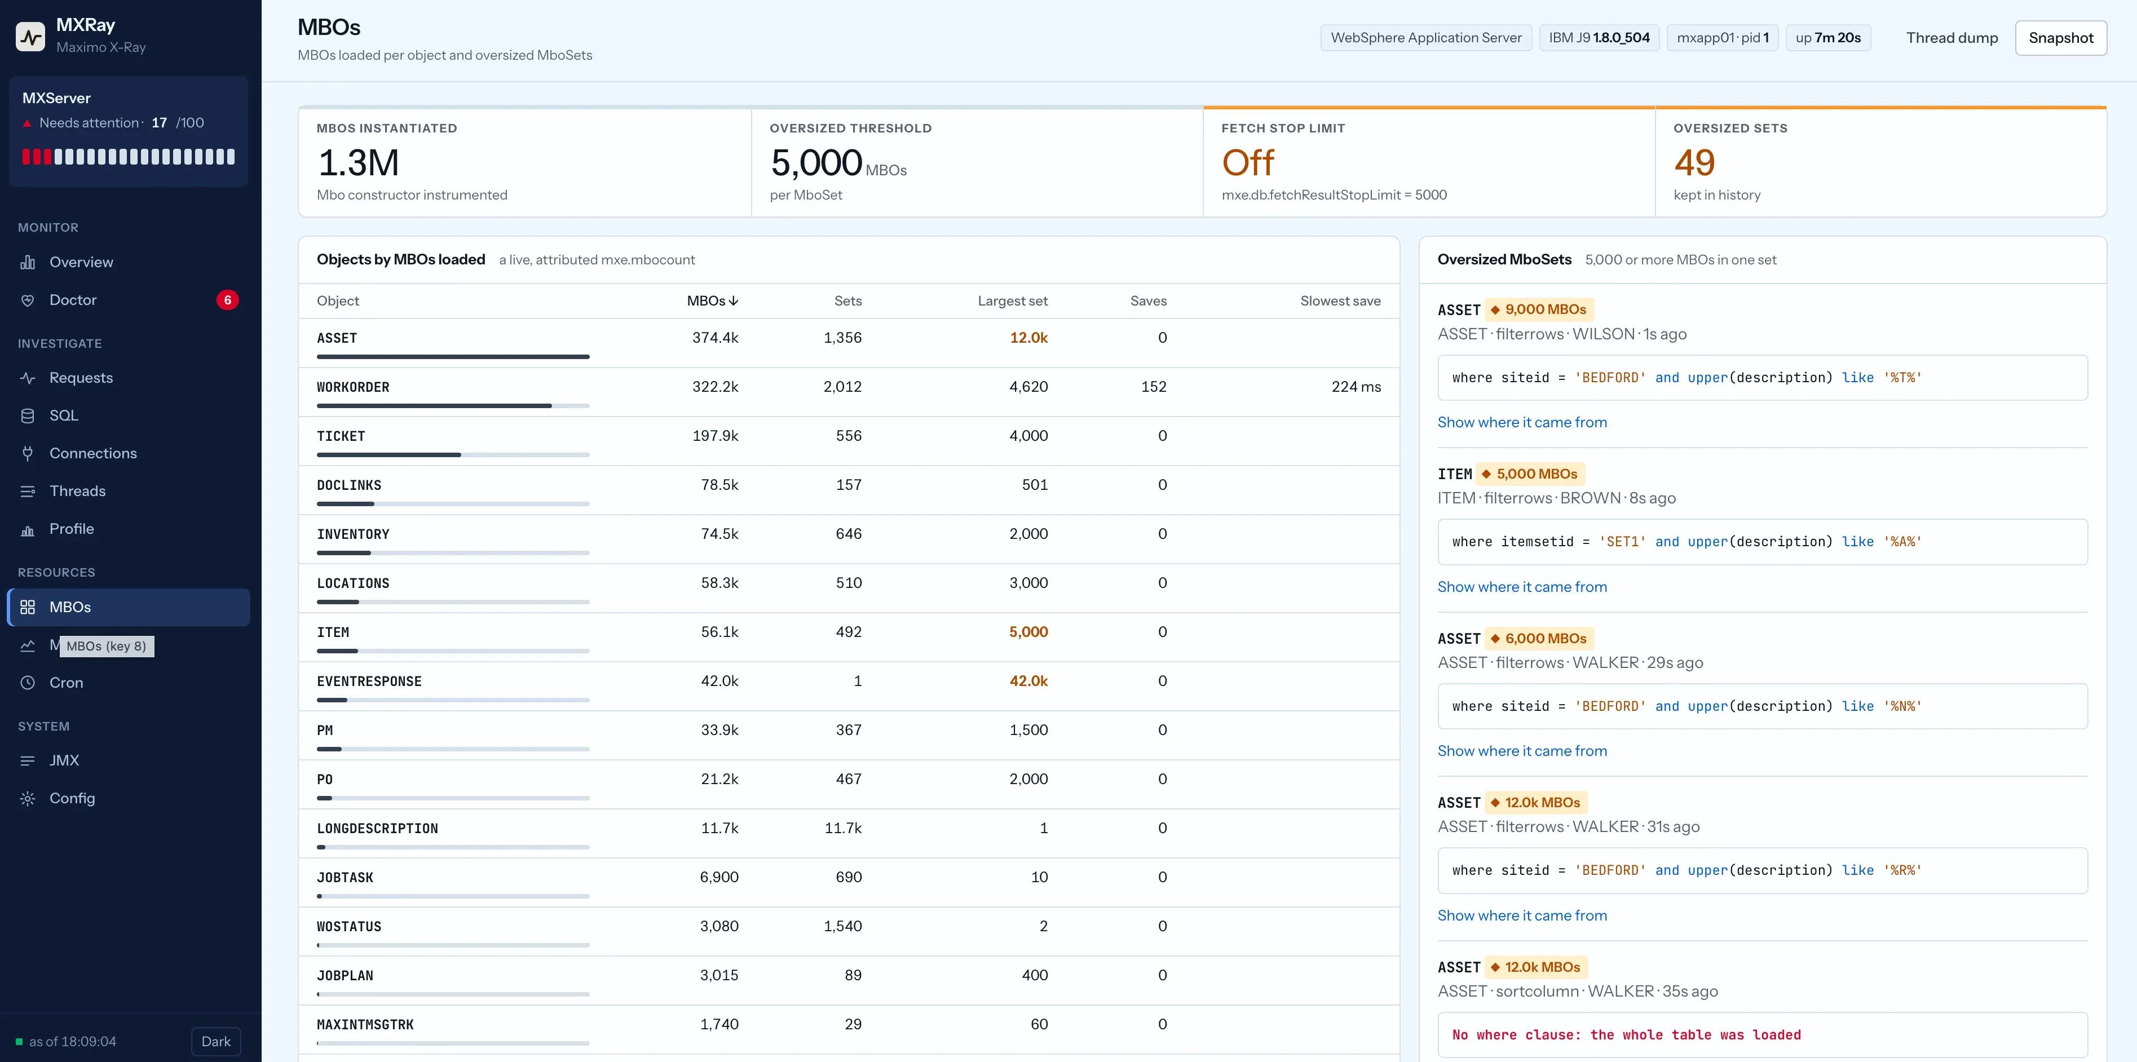2137x1062 pixels.
Task: Click the JMX list icon
Action: tap(28, 760)
